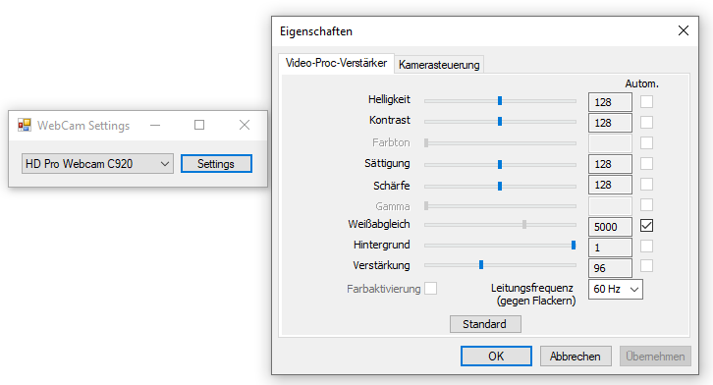Maximize the WebCam Settings window
This screenshot has height=385, width=713.
click(x=199, y=125)
